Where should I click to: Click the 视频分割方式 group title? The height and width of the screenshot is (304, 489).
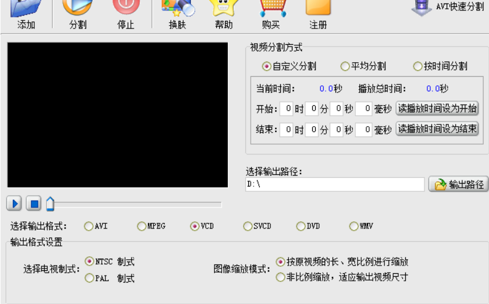[x=276, y=48]
